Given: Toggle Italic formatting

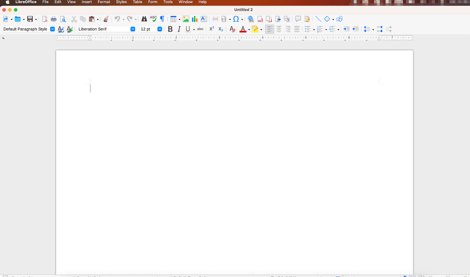Looking at the screenshot, I should [179, 29].
